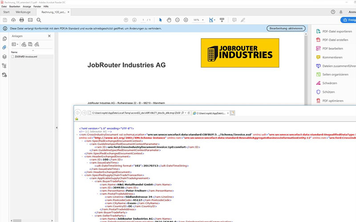This screenshot has height=222, width=356.
Task: Upload file to cloud icon
Action: [13, 20]
